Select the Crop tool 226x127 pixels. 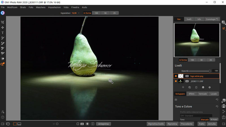tap(3, 22)
